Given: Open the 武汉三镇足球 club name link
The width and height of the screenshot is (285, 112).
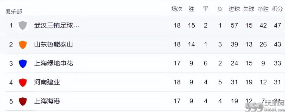Looking at the screenshot, I should [56, 25].
